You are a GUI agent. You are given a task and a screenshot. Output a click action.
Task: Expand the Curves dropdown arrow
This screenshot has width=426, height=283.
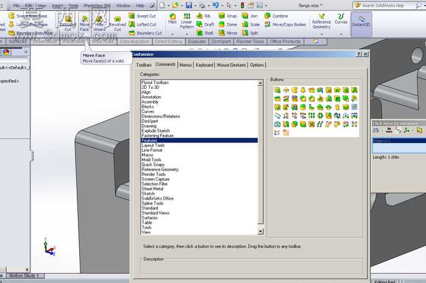(x=341, y=34)
